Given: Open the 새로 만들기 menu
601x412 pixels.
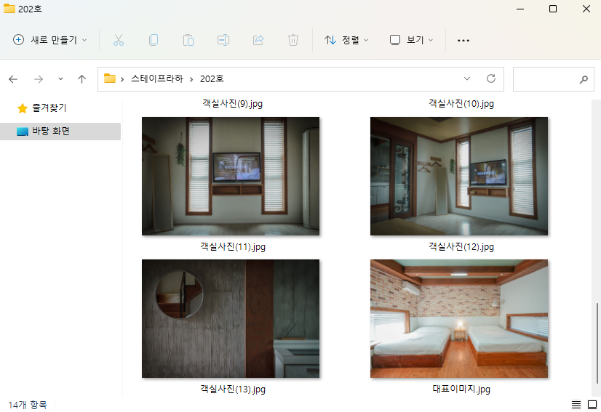Looking at the screenshot, I should (x=49, y=40).
